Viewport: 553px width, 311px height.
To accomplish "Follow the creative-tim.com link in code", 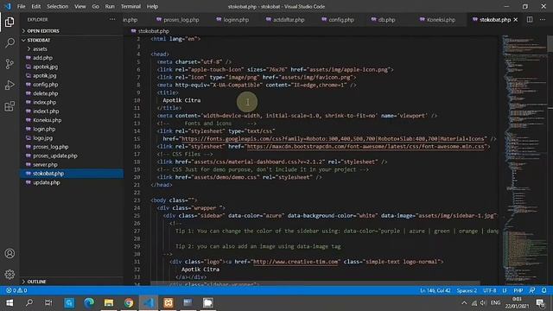I will pos(296,262).
